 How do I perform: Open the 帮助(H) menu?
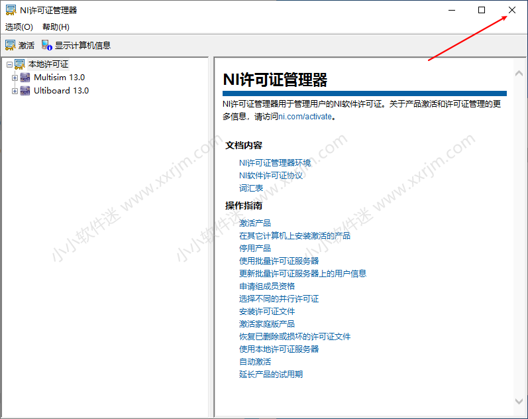pos(56,27)
